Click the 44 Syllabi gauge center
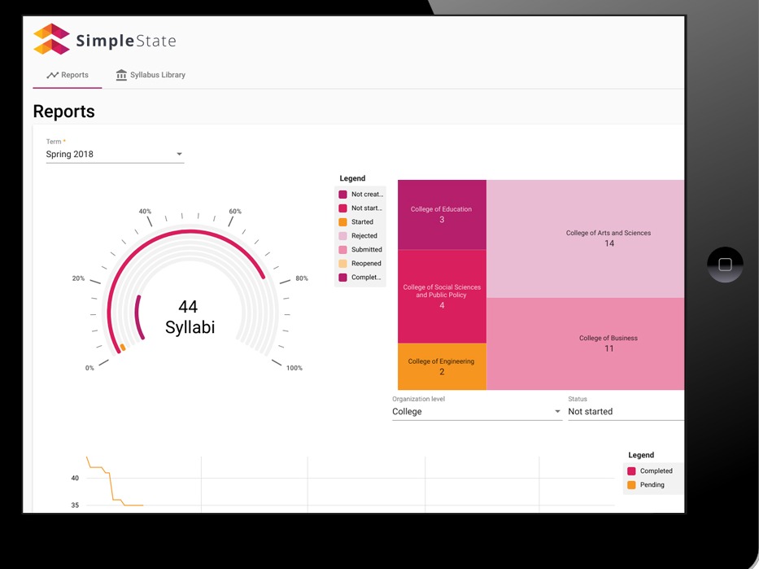759x569 pixels. (189, 317)
